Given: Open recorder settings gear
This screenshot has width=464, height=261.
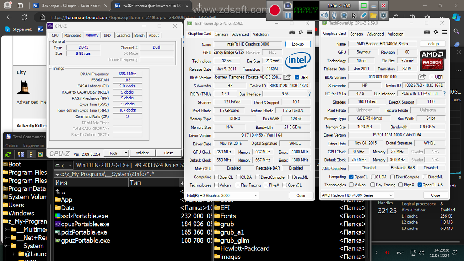Looking at the screenshot, I should tap(384, 15).
